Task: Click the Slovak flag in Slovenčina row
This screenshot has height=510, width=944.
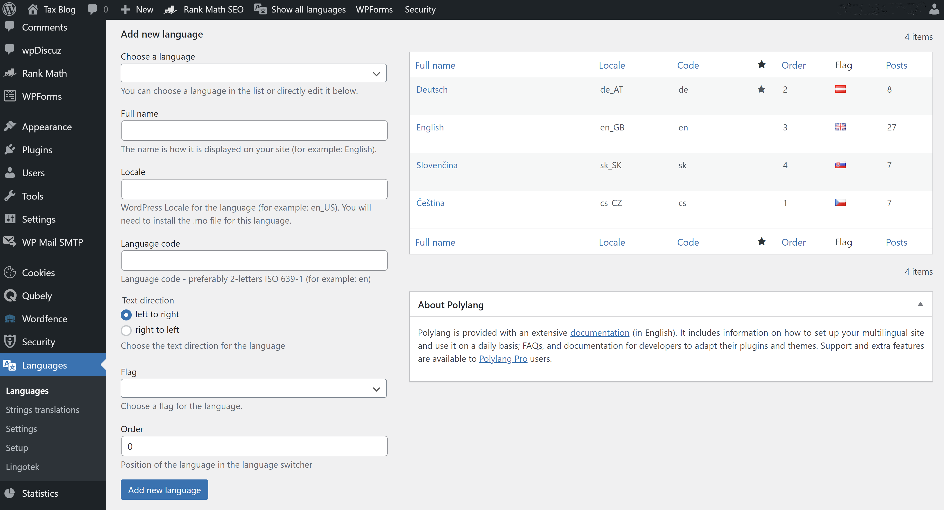Action: click(840, 165)
